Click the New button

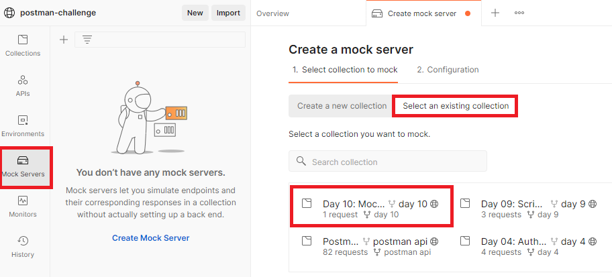click(x=195, y=13)
